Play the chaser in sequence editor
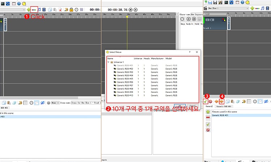This screenshot has width=271, height=162. coord(188,19)
